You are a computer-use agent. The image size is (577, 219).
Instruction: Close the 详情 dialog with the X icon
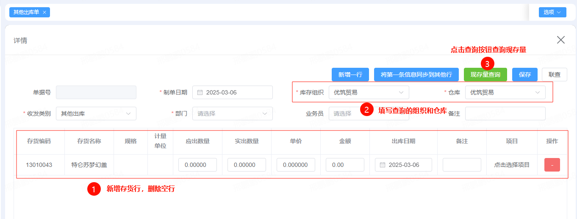point(560,40)
